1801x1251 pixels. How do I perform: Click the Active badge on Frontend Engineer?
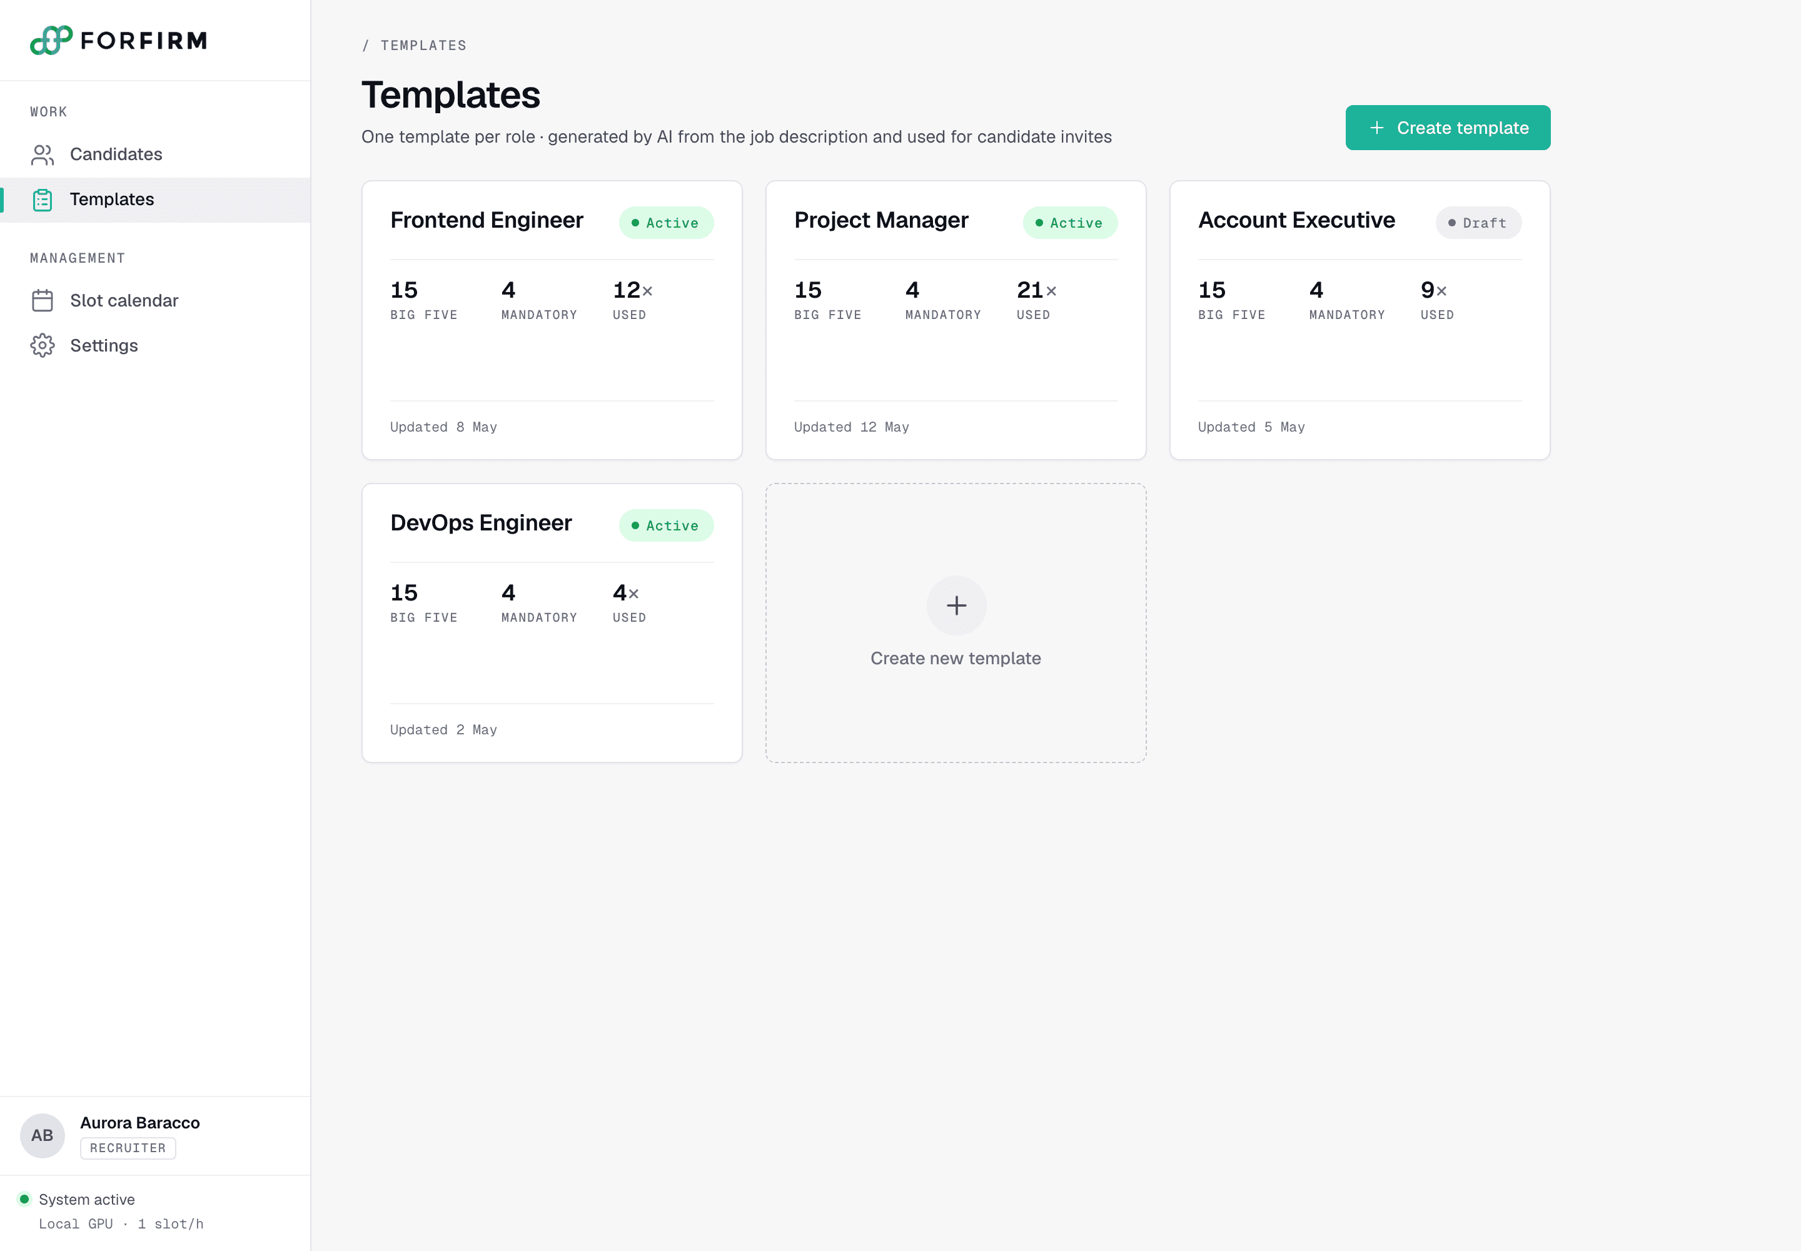pos(666,223)
